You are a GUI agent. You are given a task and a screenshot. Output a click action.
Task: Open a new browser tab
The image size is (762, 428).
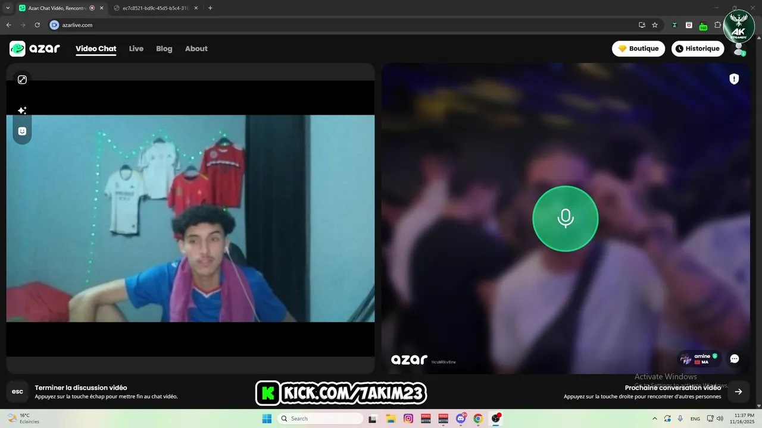point(210,8)
